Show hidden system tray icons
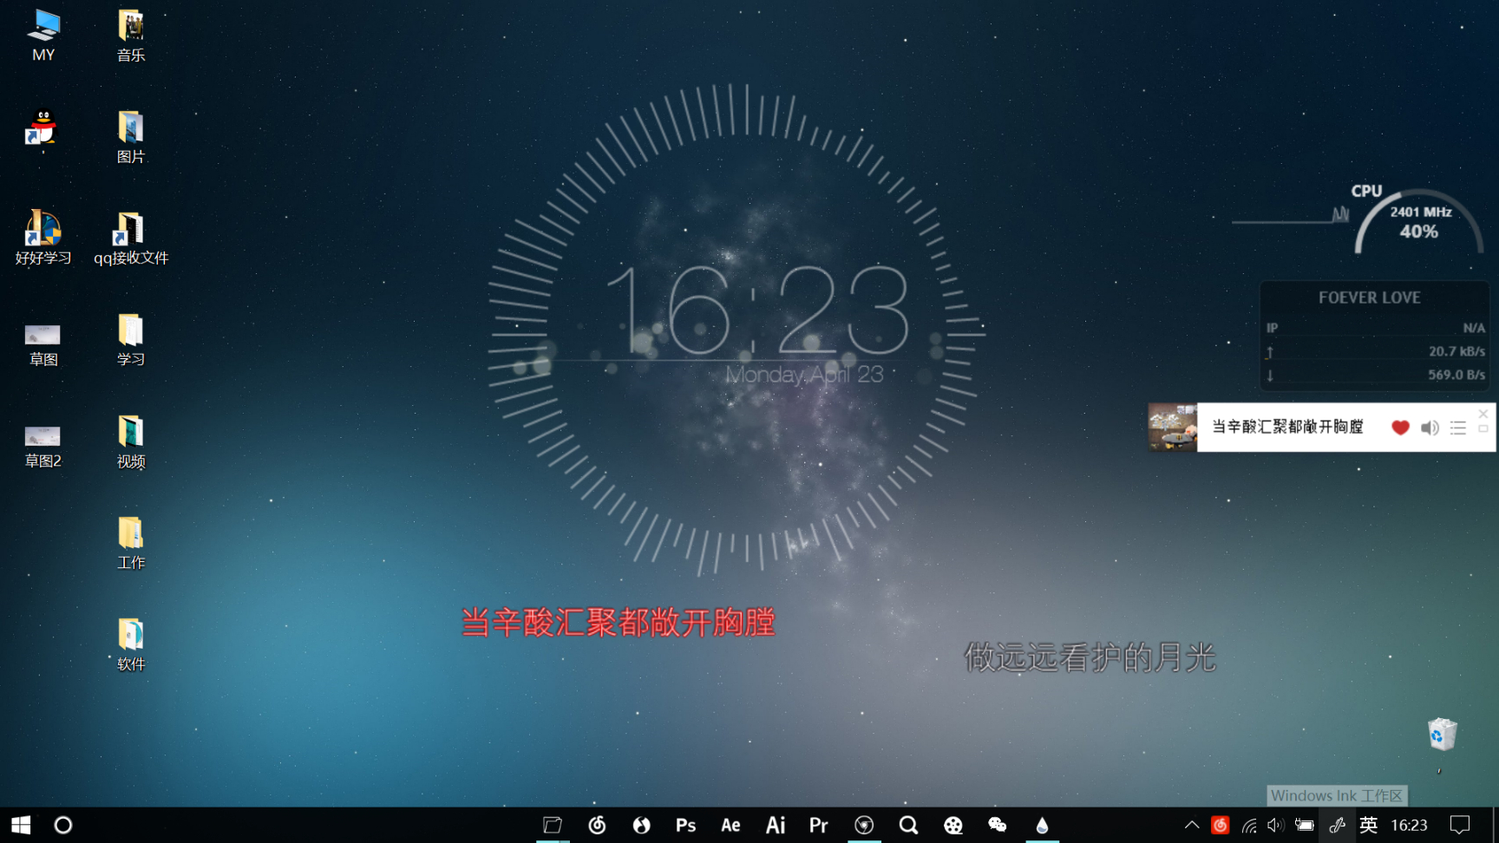Screen dimensions: 1499x843 click(1192, 825)
